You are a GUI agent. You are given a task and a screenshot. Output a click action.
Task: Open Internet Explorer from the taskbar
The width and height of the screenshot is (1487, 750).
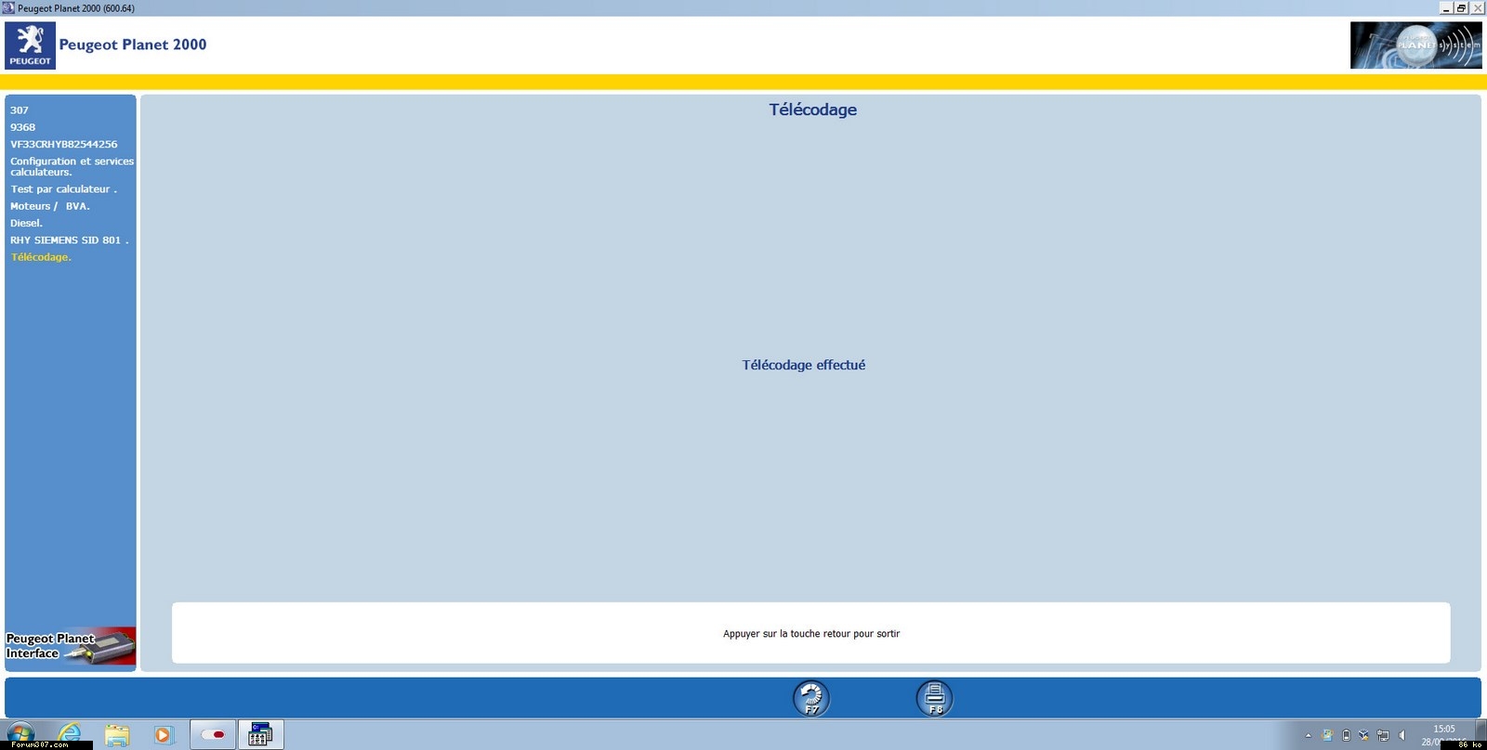[70, 734]
